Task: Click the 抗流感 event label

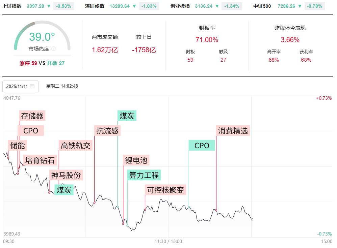Action: (107, 131)
